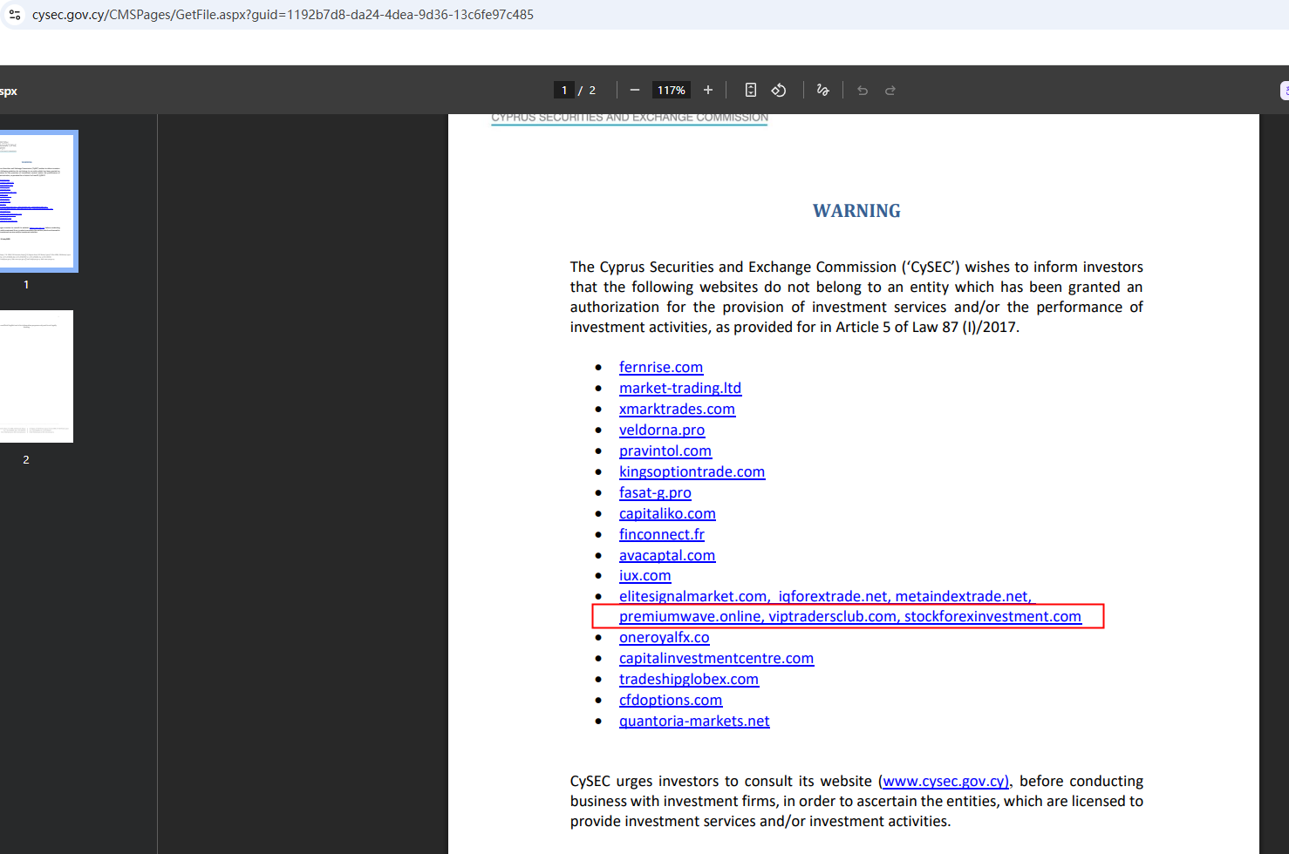This screenshot has height=854, width=1289.
Task: Click the fit to page icon
Action: (x=750, y=91)
